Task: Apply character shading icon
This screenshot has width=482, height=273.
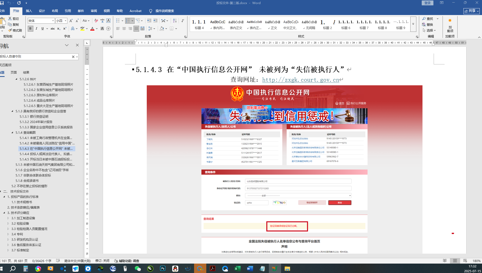Action: pos(102,29)
